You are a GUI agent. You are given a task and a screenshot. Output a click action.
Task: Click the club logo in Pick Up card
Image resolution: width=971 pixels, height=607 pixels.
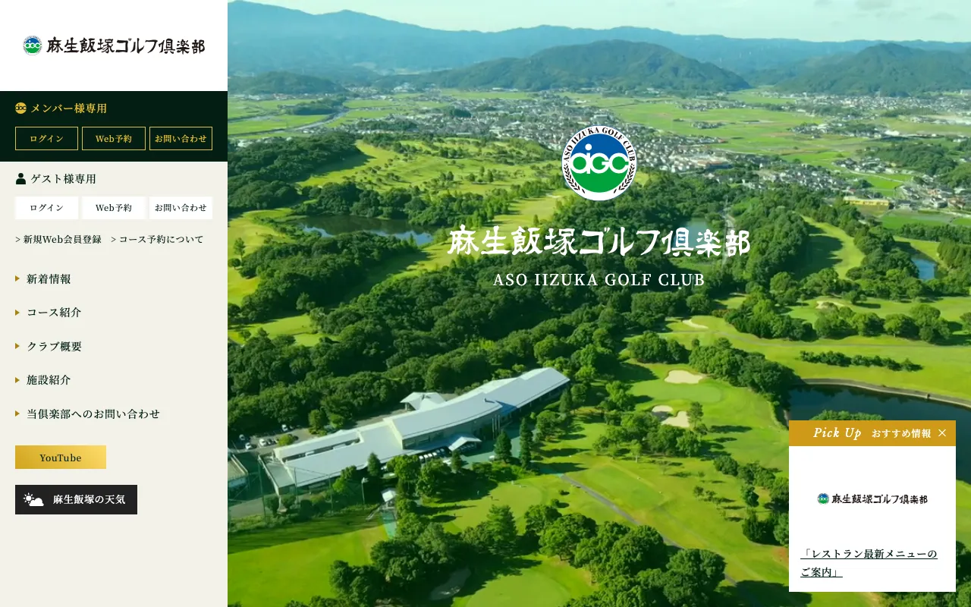(x=872, y=498)
